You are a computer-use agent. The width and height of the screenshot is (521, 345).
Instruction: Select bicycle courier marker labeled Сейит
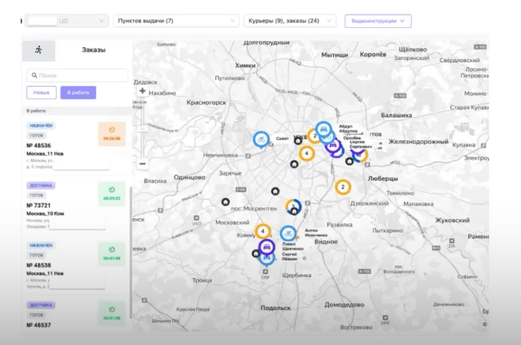point(263,140)
